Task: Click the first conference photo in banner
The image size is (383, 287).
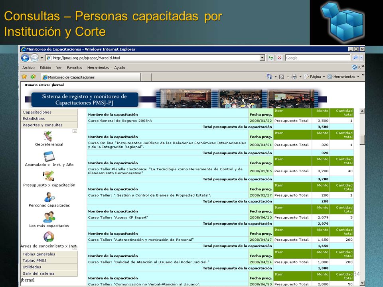Action: tap(186, 98)
